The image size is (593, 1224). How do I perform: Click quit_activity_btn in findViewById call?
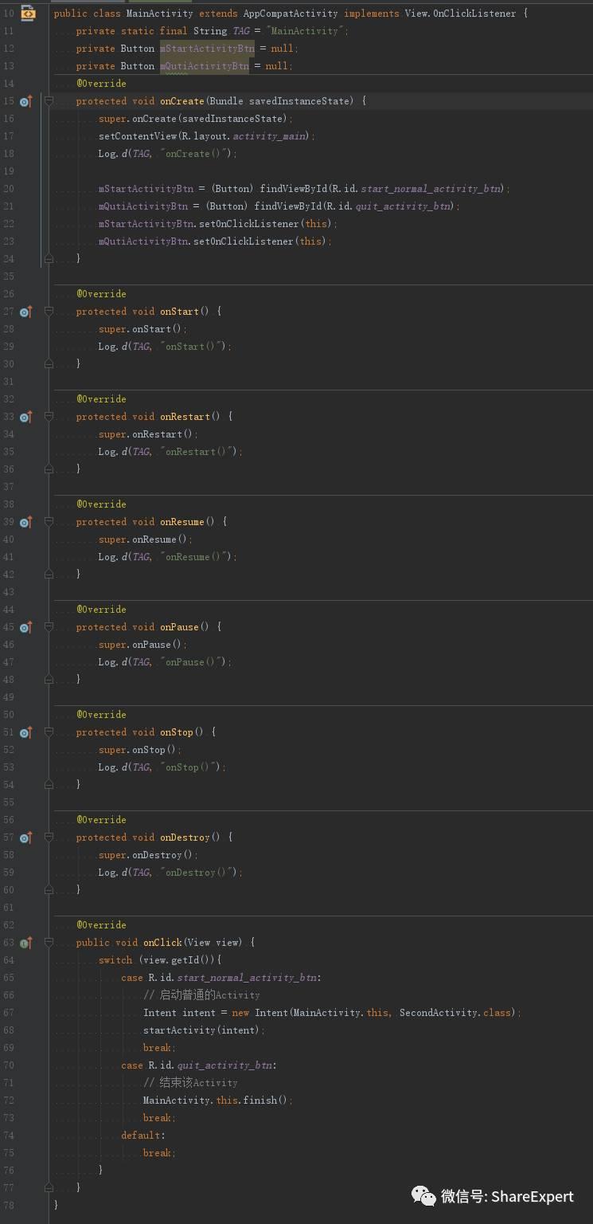point(404,206)
